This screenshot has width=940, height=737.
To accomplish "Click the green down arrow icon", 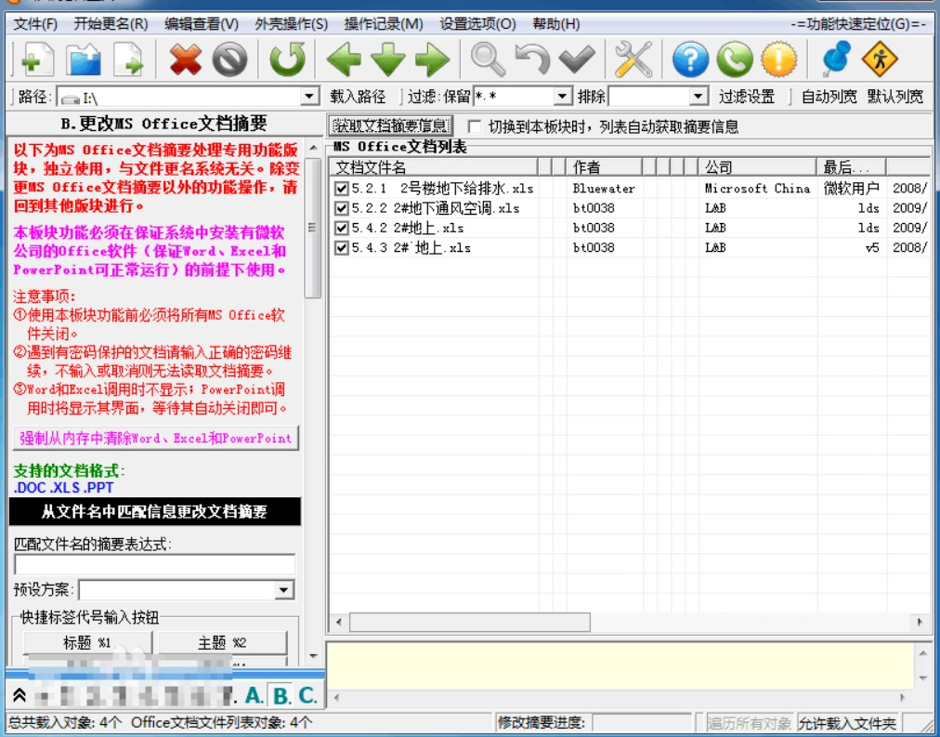I will (x=388, y=59).
